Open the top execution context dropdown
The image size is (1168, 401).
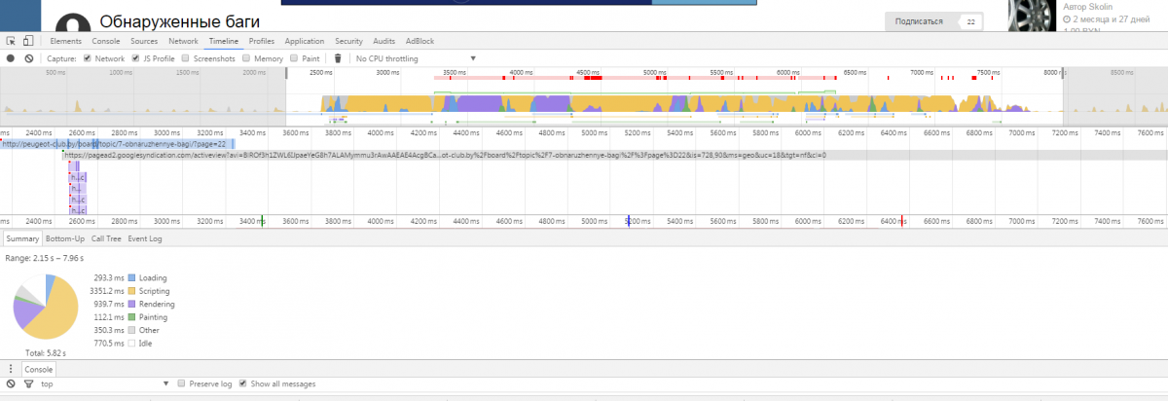tap(105, 384)
